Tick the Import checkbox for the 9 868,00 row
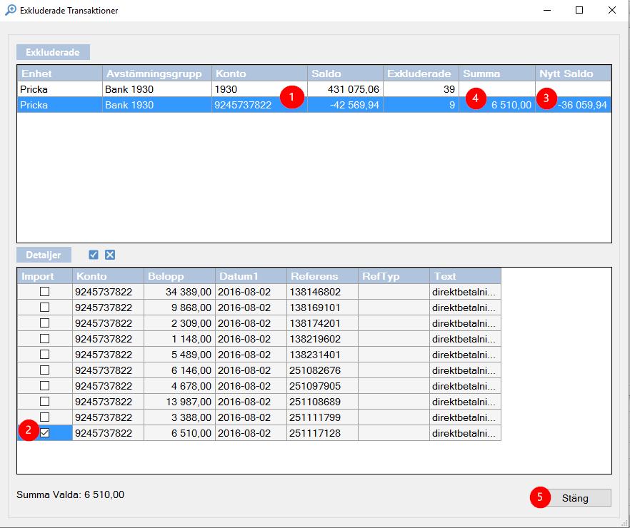The image size is (630, 528). coord(44,308)
